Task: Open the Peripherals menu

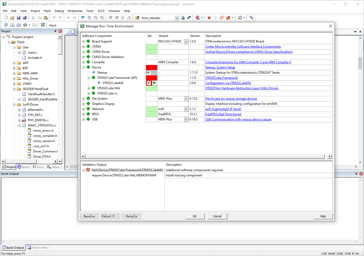Action: pos(75,11)
